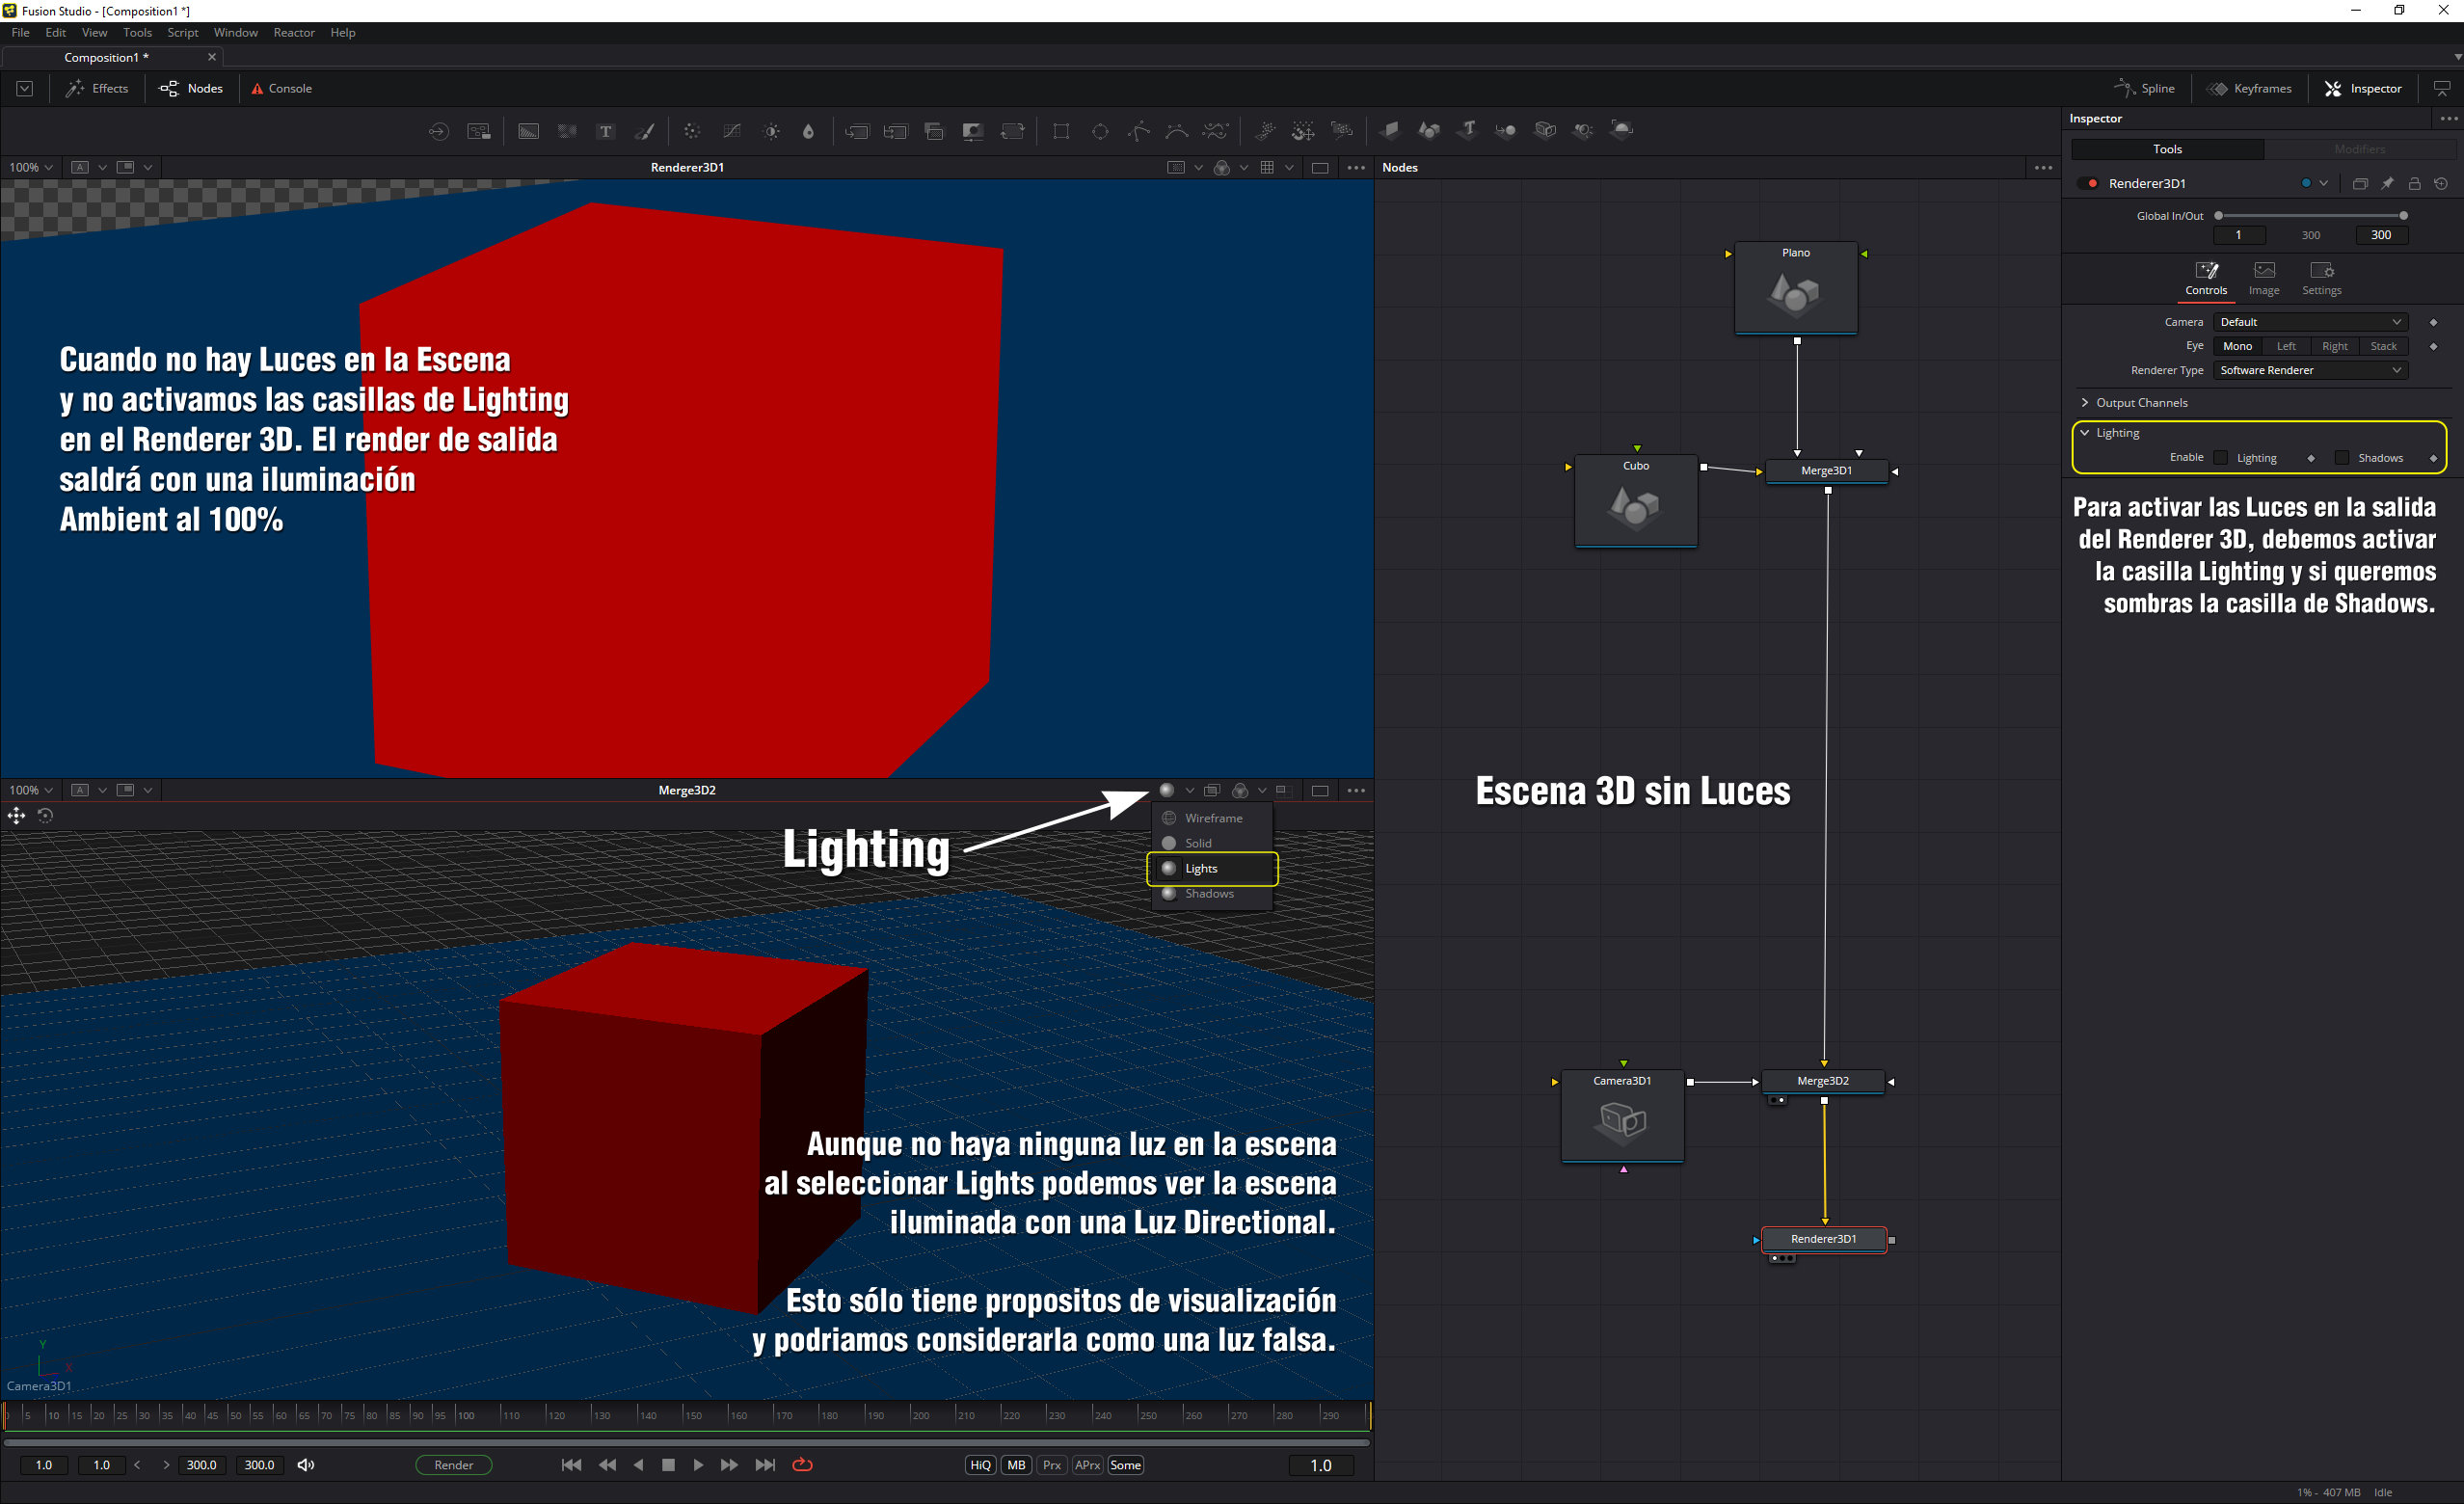
Task: Enable the Lighting checkbox in Inspector
Action: coord(2222,458)
